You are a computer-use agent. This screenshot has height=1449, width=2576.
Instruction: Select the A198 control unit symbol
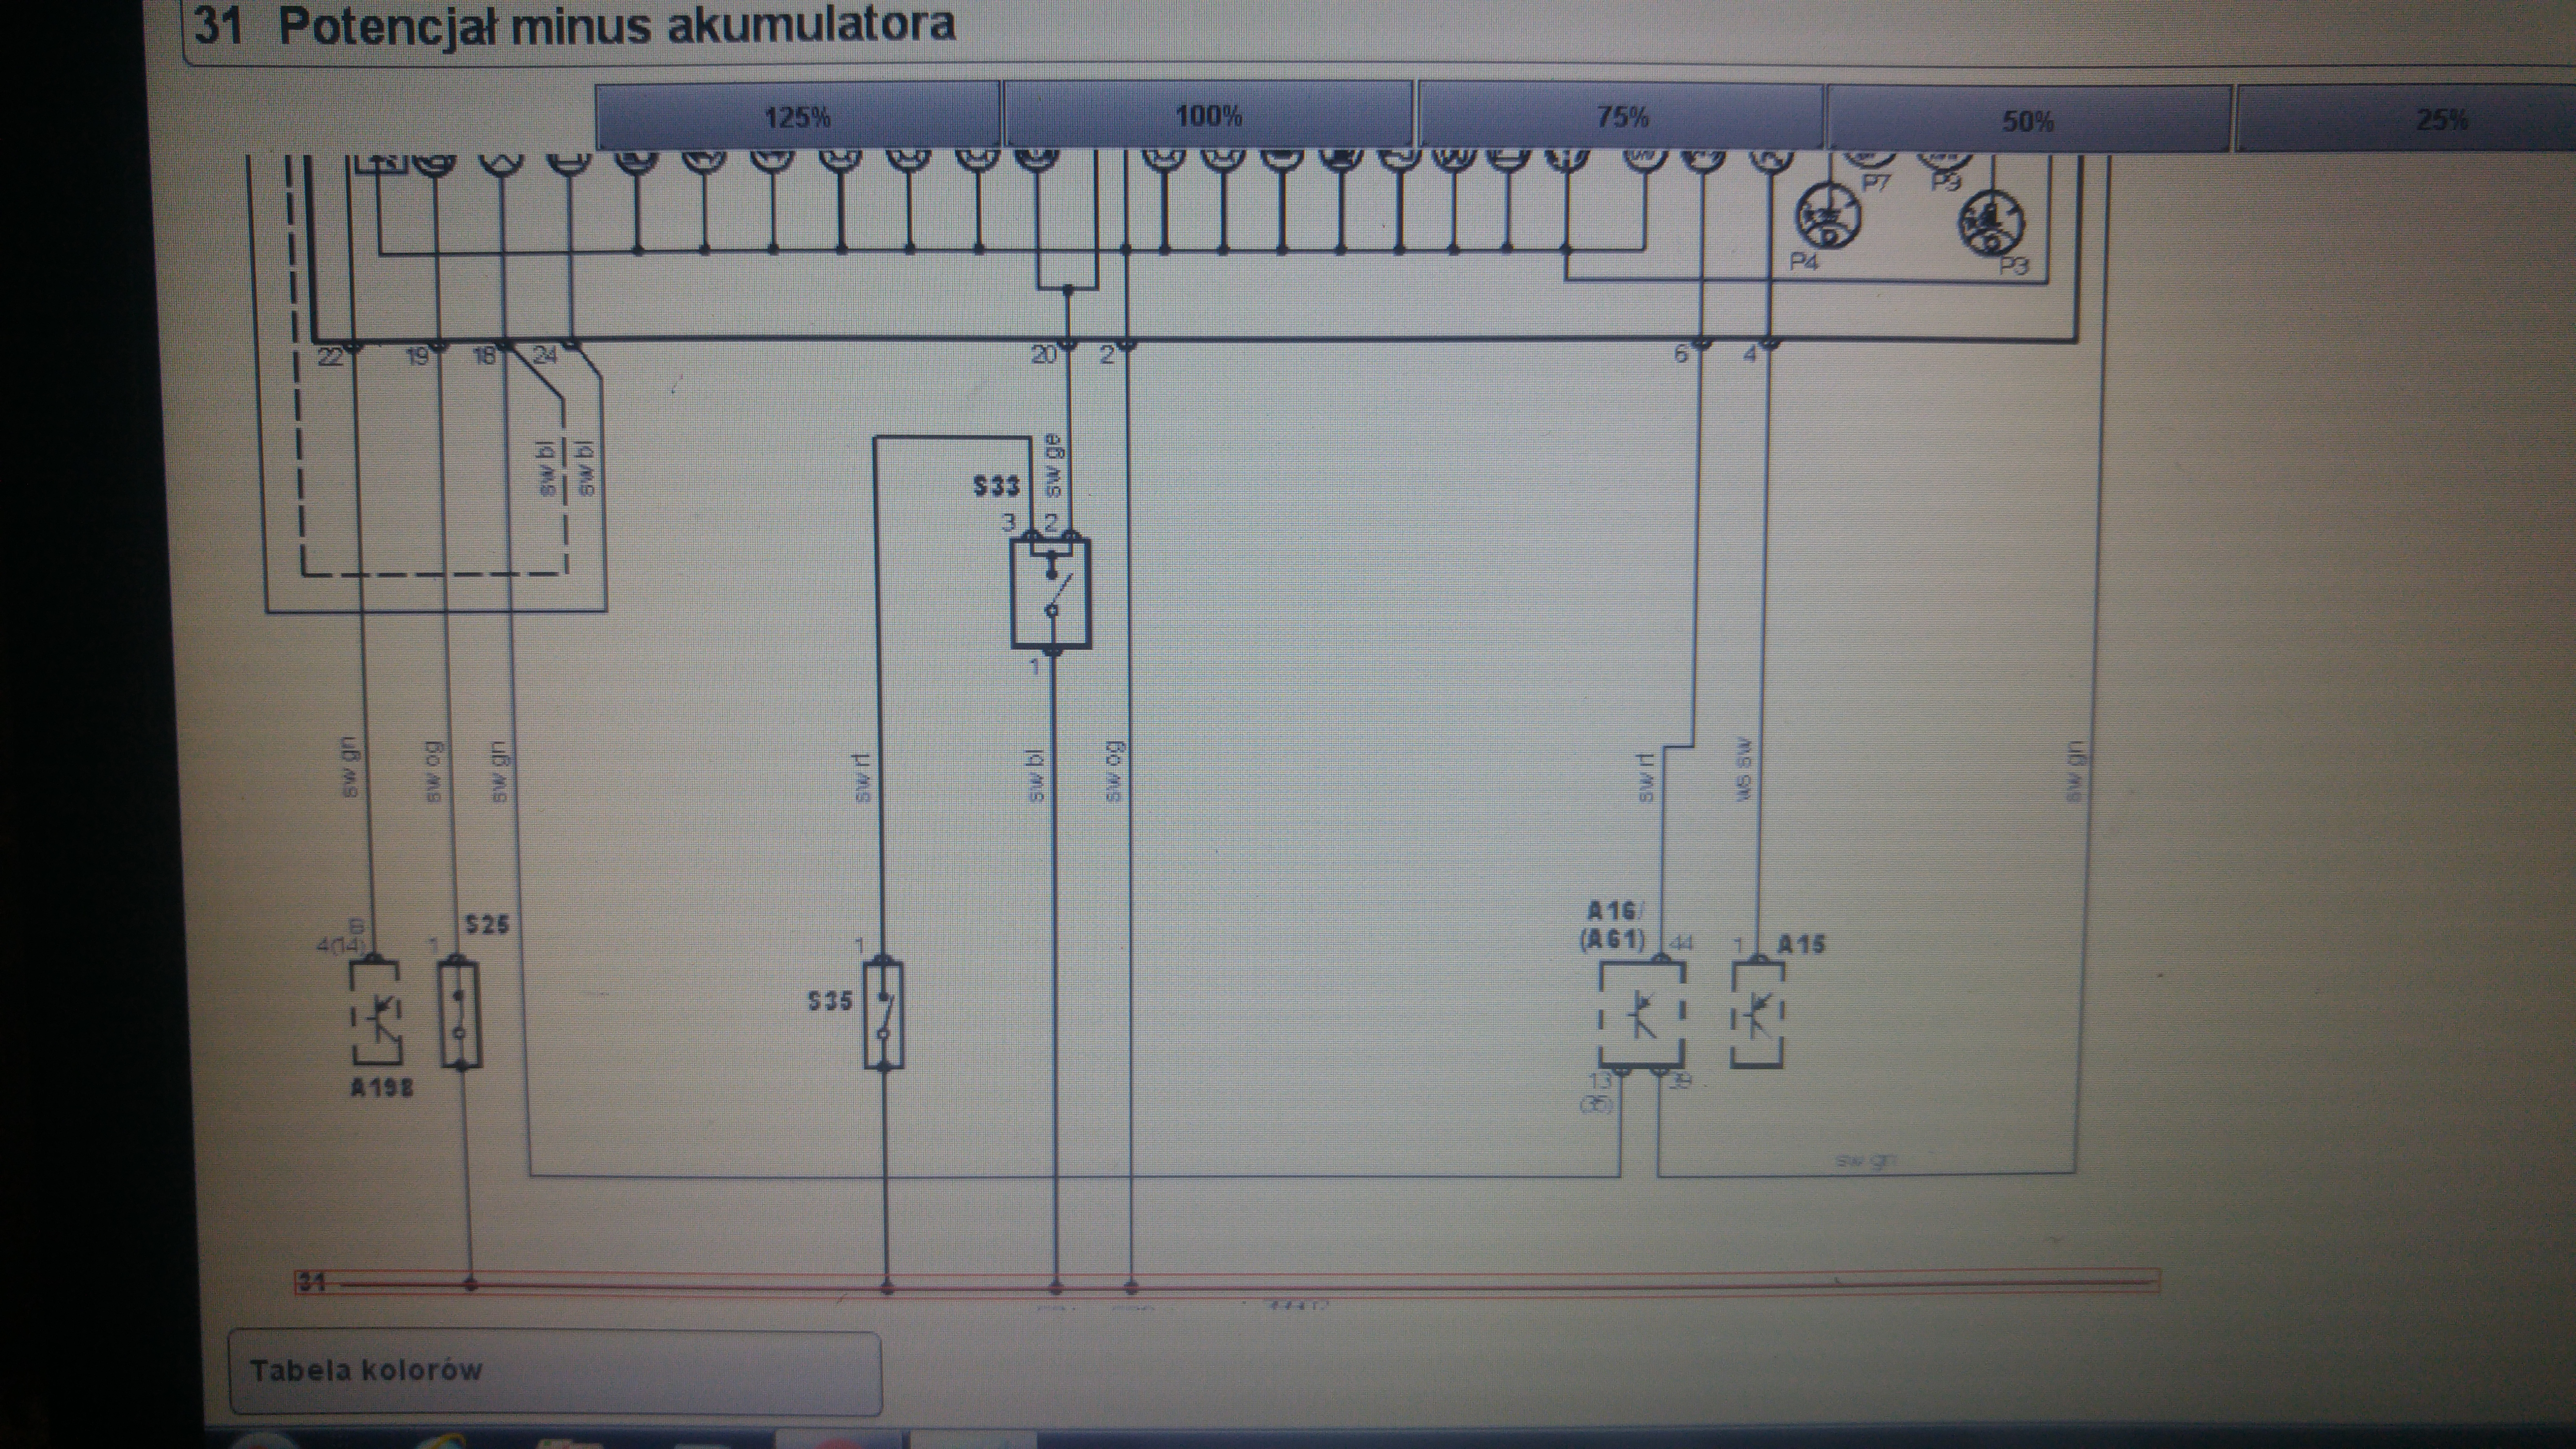point(375,1014)
